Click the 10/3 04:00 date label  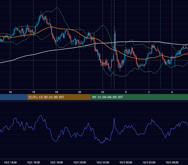[x=172, y=162]
